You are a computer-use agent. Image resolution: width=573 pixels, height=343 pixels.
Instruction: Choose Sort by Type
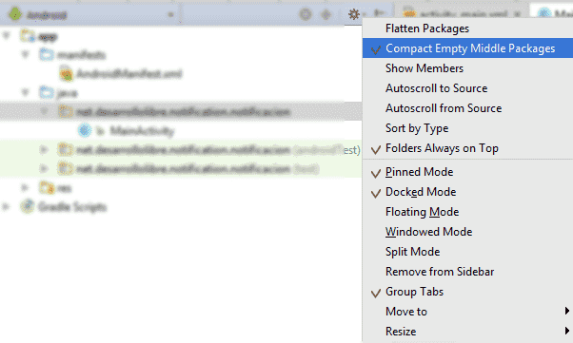coord(467,128)
